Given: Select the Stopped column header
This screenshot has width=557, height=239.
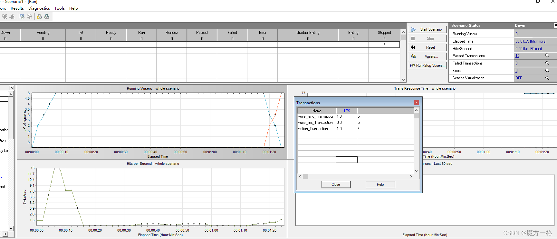Looking at the screenshot, I should pos(384,33).
